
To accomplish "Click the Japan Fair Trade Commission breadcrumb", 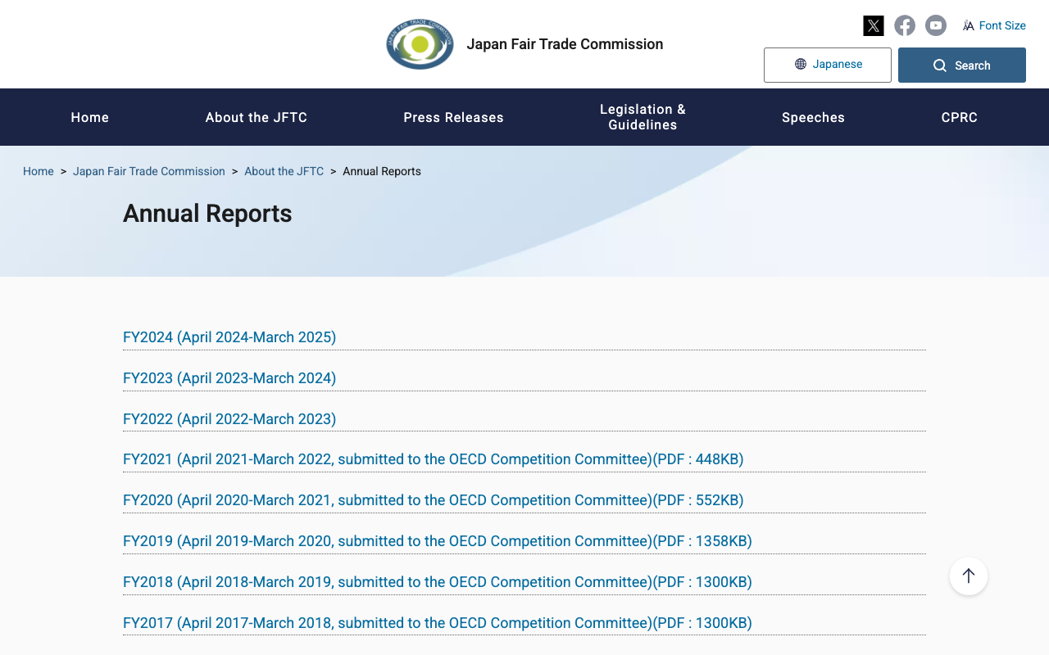I will pos(149,171).
